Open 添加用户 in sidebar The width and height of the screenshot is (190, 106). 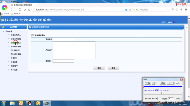coord(14,66)
